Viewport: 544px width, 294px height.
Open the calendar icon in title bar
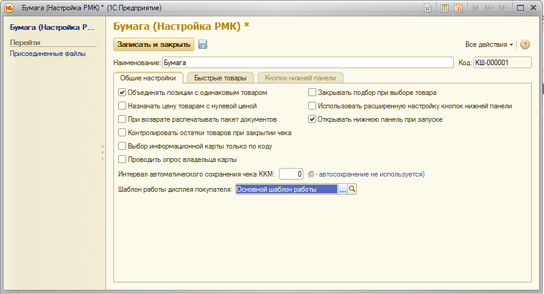pyautogui.click(x=458, y=7)
